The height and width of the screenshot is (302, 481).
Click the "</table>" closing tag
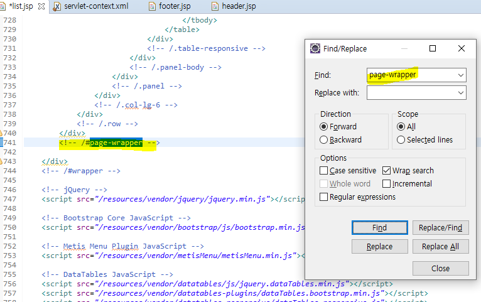click(x=182, y=30)
